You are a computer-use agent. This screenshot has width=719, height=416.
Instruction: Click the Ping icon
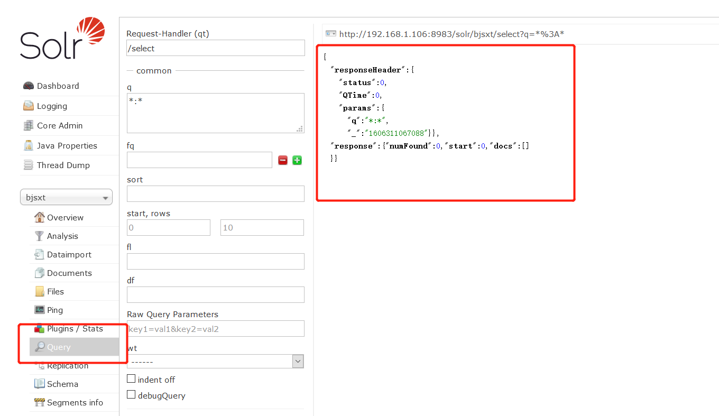(x=39, y=310)
